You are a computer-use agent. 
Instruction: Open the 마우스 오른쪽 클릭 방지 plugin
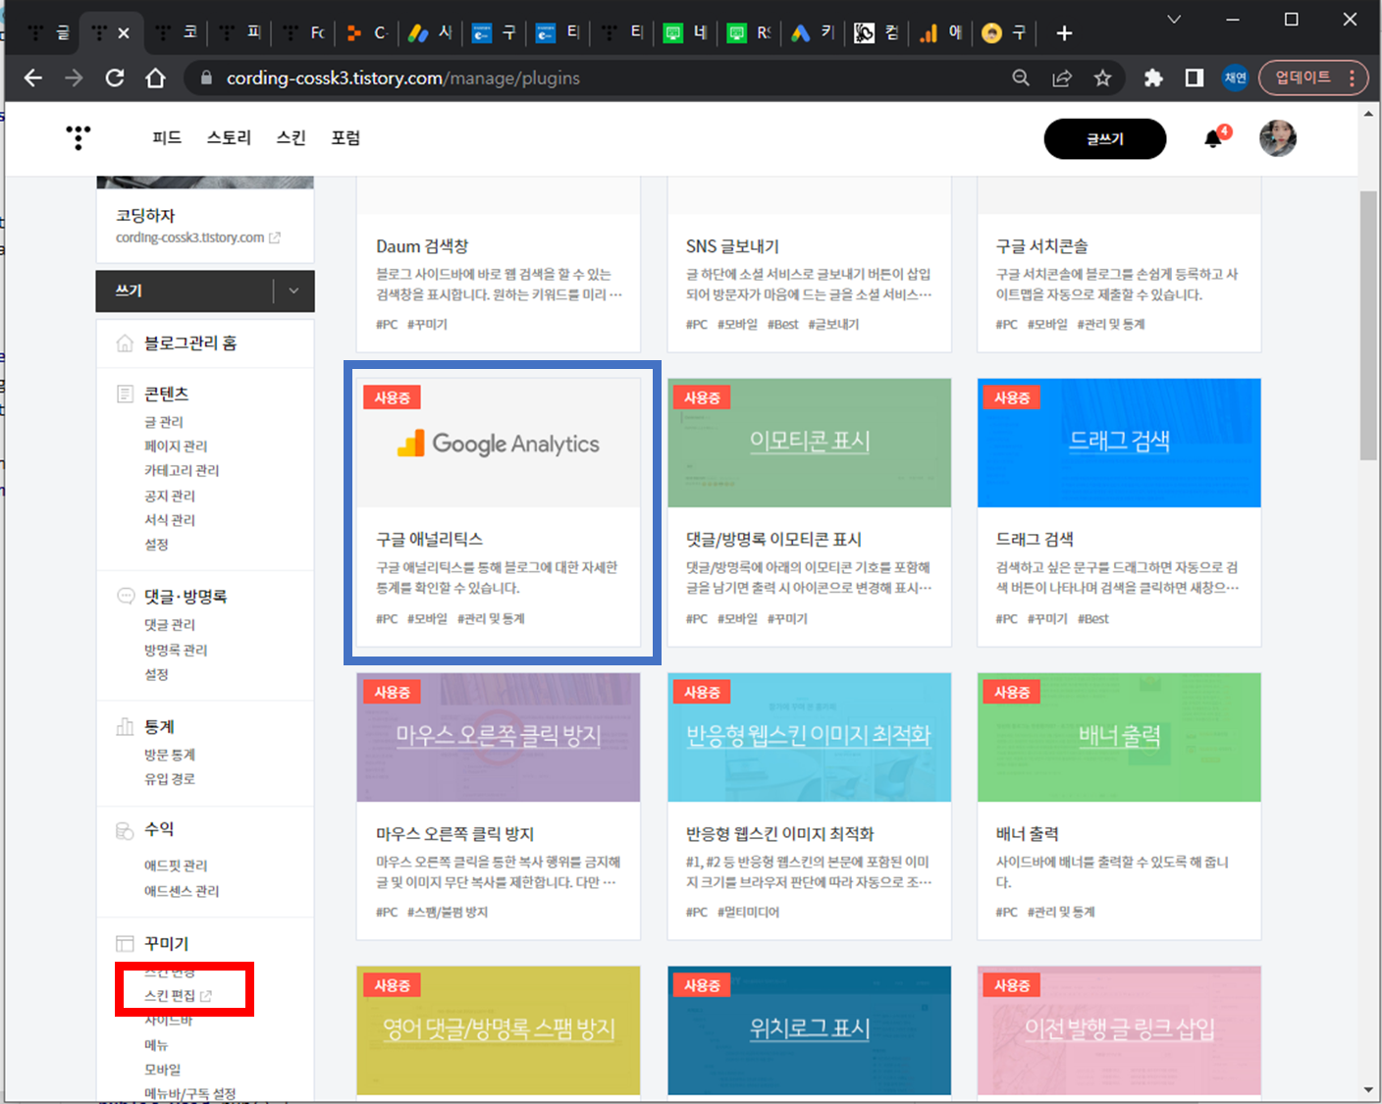click(x=499, y=807)
